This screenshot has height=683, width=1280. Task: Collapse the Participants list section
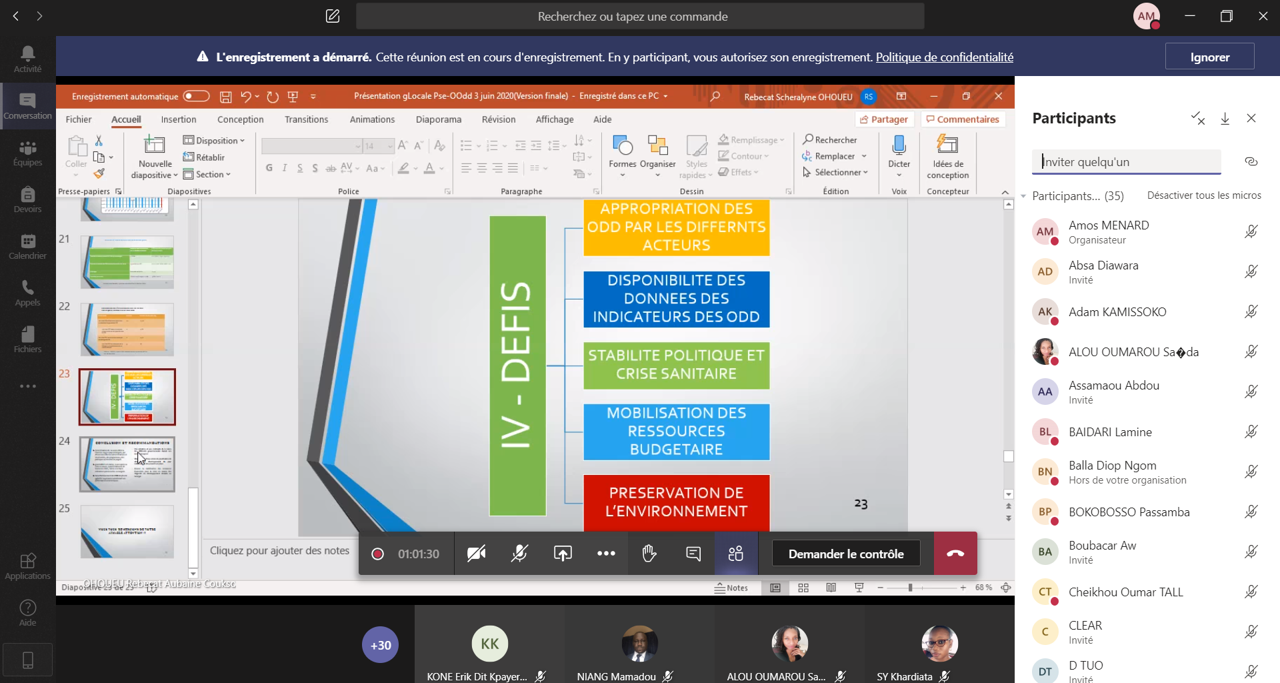(1023, 196)
